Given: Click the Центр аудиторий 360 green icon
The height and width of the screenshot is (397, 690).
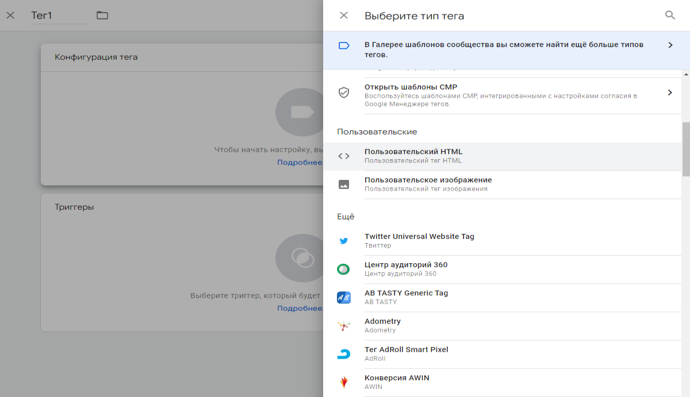Looking at the screenshot, I should [x=344, y=269].
